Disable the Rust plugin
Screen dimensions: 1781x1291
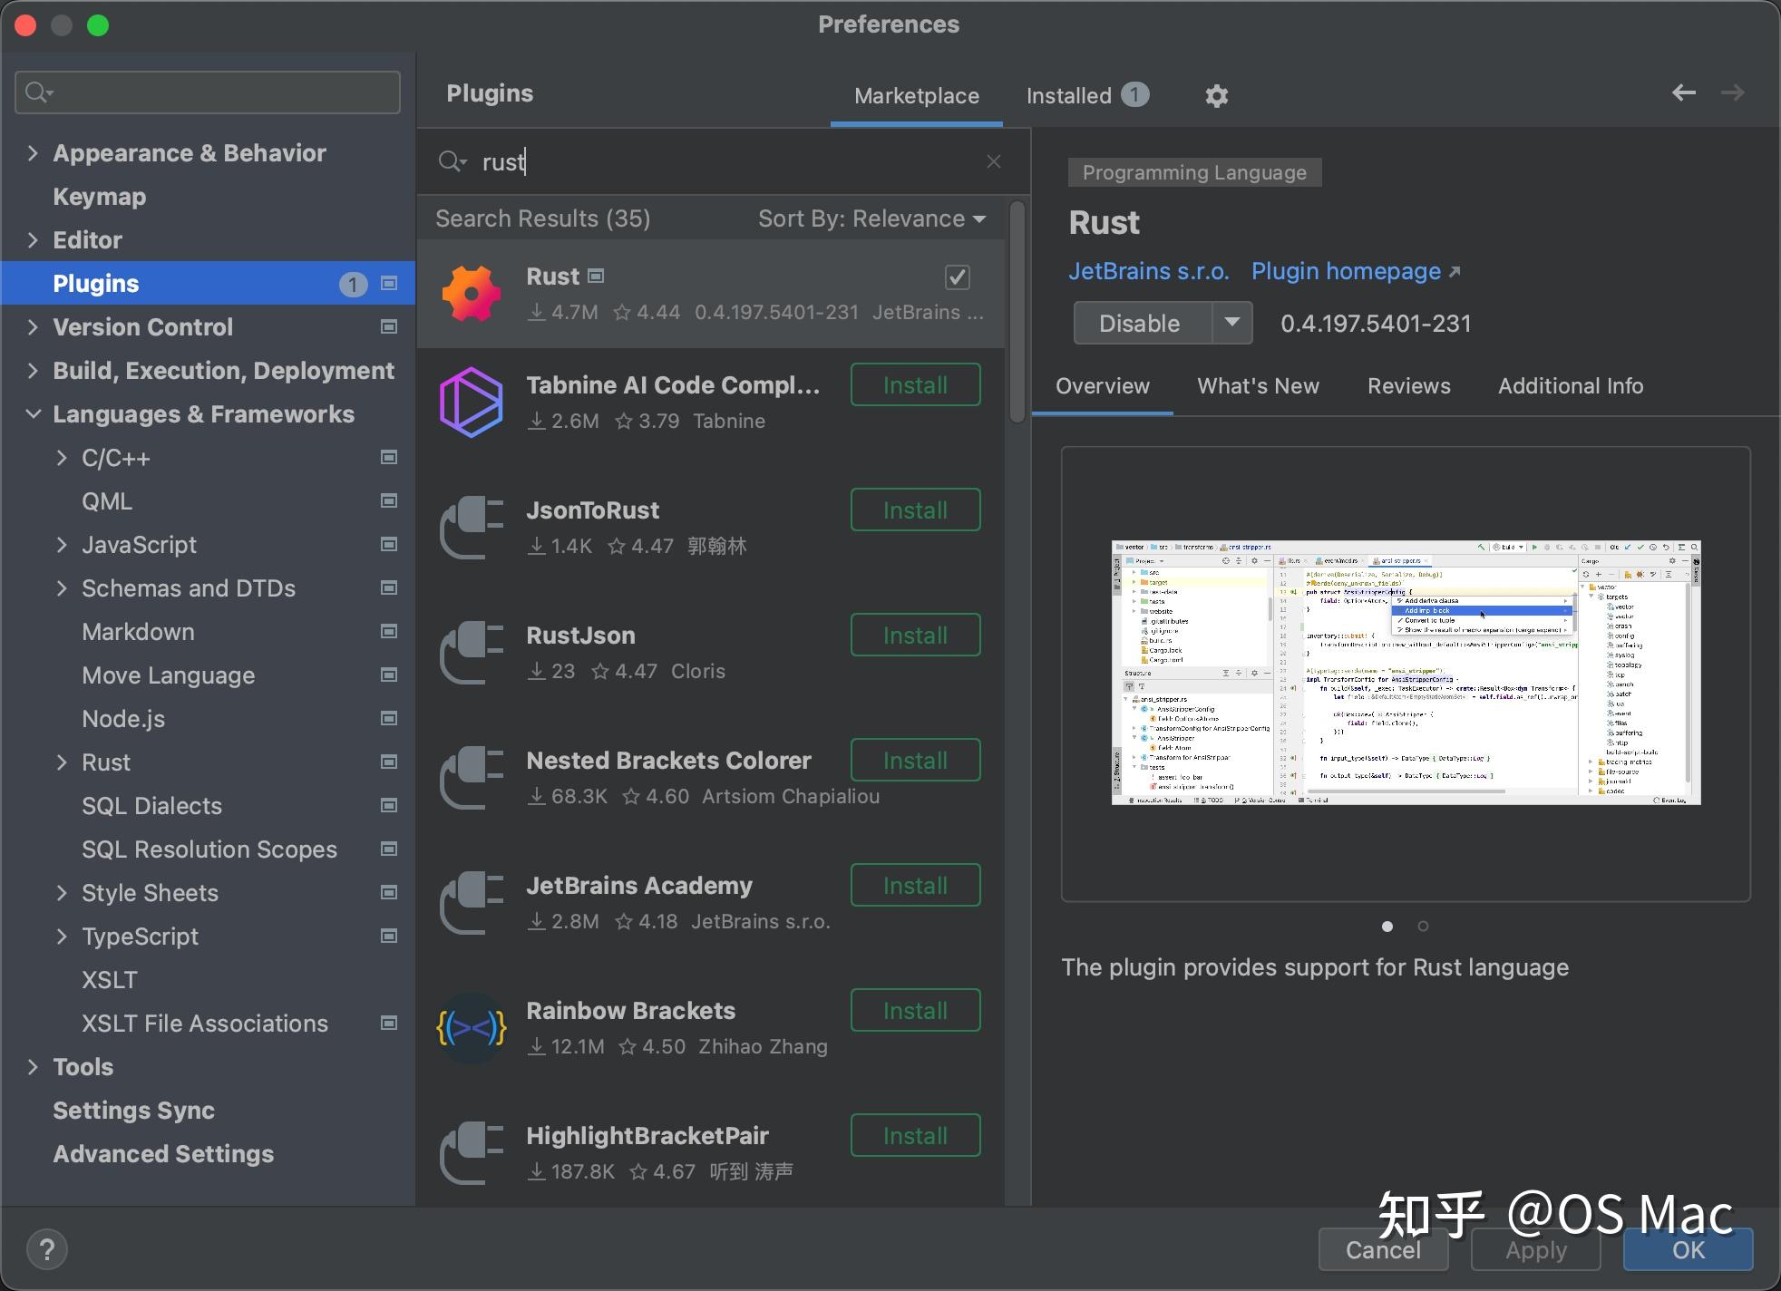click(x=1143, y=323)
